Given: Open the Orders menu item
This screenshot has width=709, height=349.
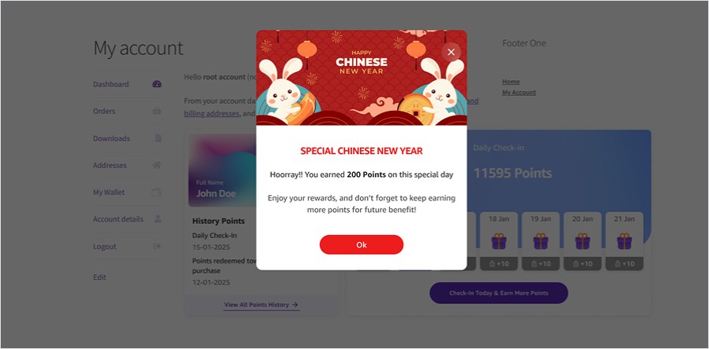Looking at the screenshot, I should point(104,111).
